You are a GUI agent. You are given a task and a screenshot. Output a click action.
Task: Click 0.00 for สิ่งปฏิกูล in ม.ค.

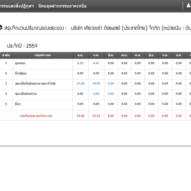point(80,73)
